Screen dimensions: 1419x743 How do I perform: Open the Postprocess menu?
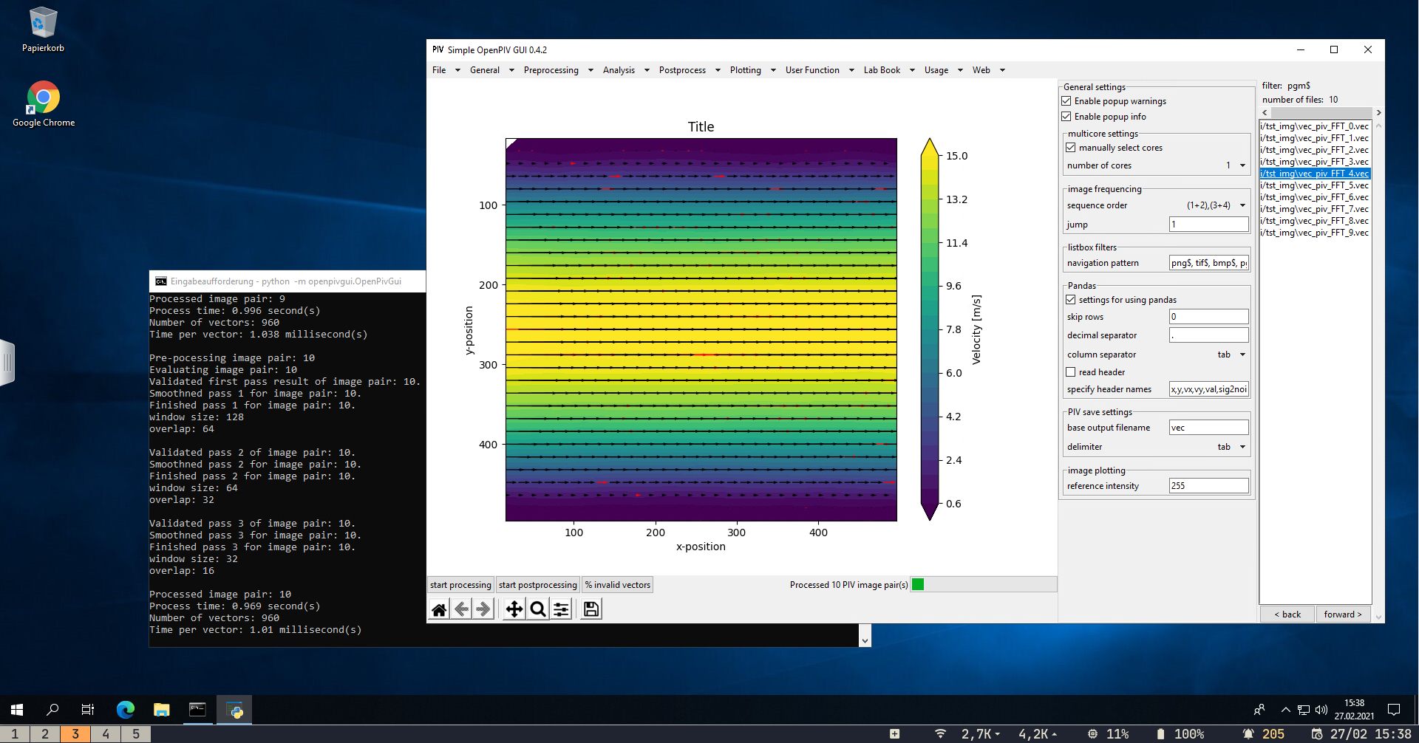[684, 69]
